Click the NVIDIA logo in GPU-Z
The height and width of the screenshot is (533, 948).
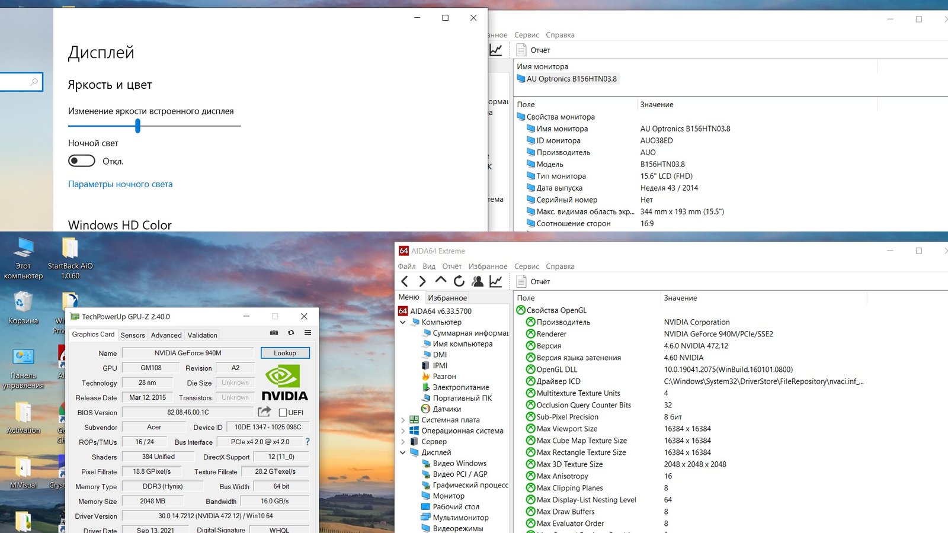(284, 383)
